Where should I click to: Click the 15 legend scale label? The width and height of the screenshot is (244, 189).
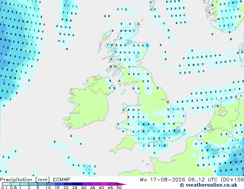coord(57,187)
